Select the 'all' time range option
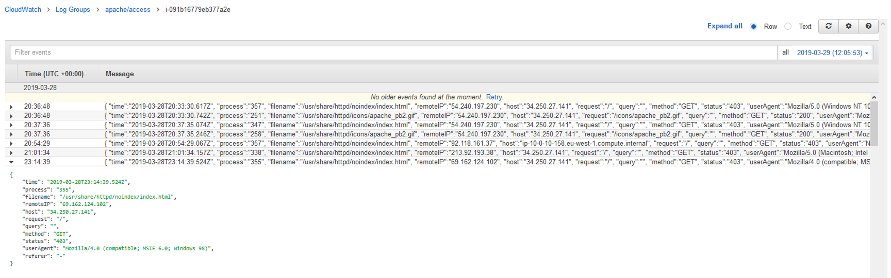Image resolution: width=891 pixels, height=278 pixels. point(785,53)
